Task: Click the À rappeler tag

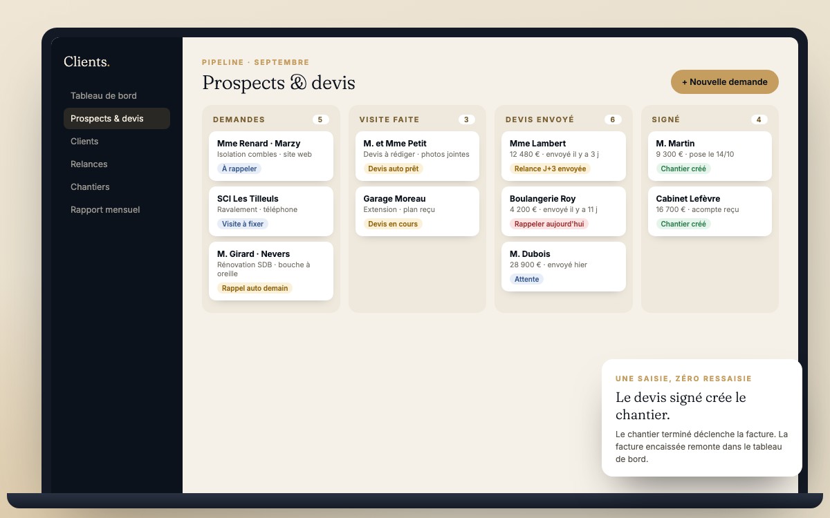Action: point(239,169)
